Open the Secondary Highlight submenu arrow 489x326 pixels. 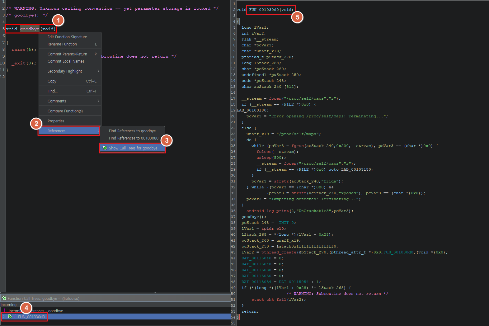[x=98, y=71]
